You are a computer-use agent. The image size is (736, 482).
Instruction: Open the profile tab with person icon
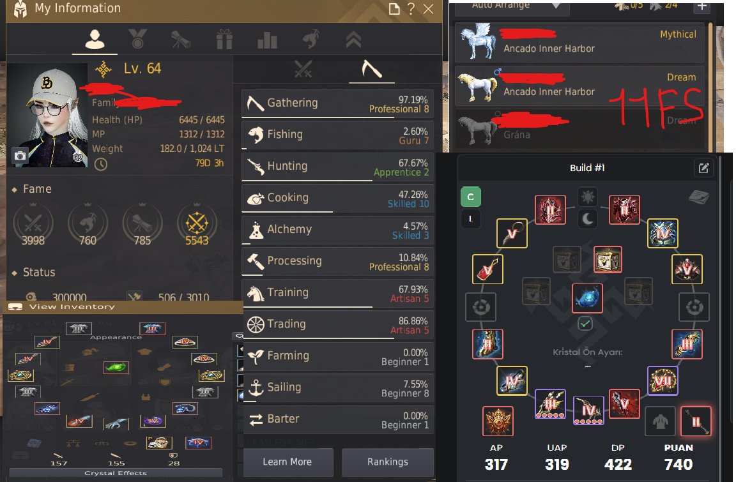coord(95,40)
